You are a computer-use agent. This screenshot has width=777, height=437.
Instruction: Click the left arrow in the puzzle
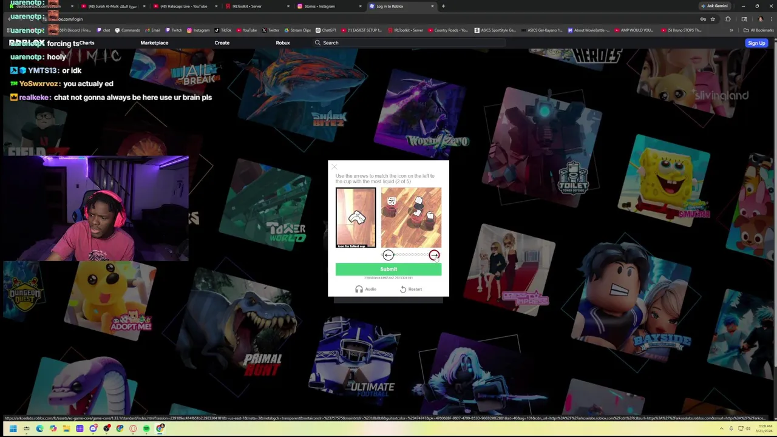388,256
